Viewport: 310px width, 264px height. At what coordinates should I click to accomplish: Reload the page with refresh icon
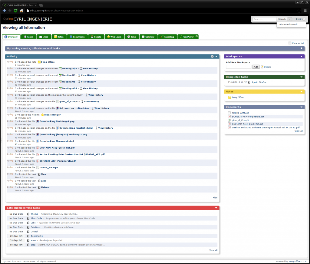click(15, 11)
